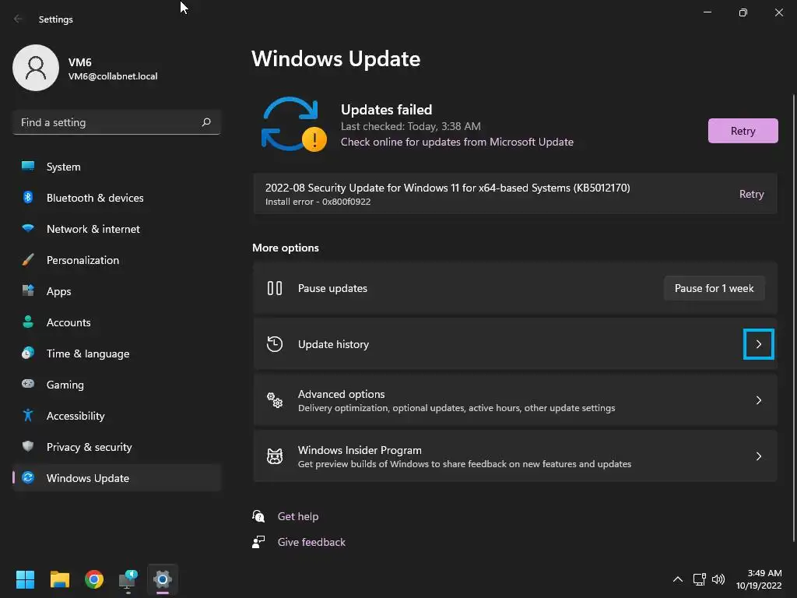Click the Install error - 0x800f0922 text
Screen dimensions: 797x598
[318, 202]
